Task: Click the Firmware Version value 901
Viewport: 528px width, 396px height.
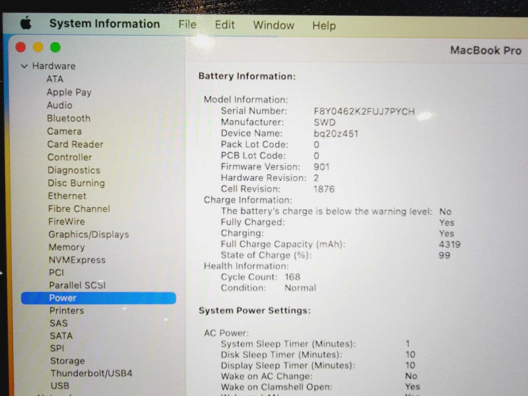Action: tap(321, 167)
